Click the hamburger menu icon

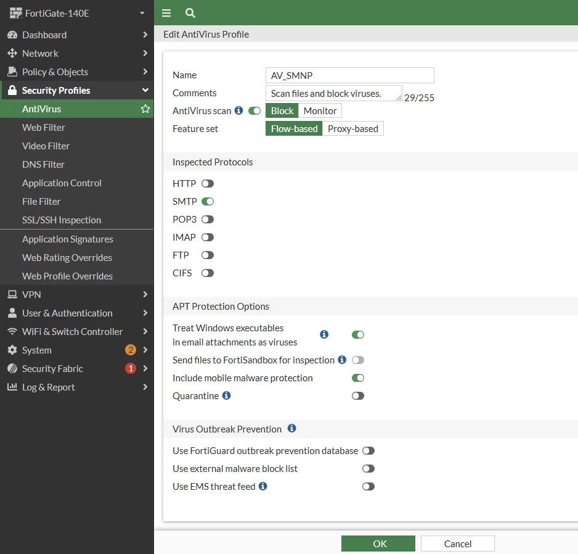(166, 13)
